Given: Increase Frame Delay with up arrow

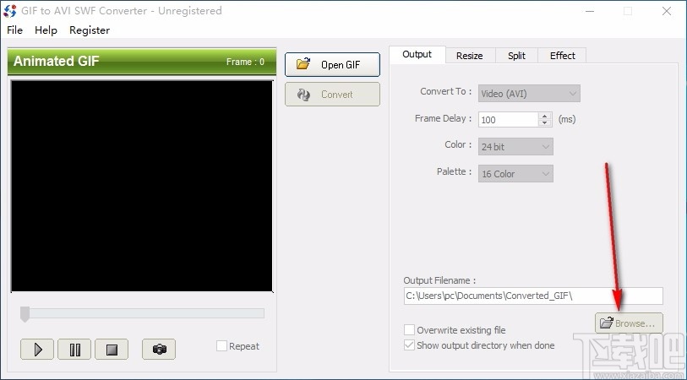Looking at the screenshot, I should [x=544, y=116].
